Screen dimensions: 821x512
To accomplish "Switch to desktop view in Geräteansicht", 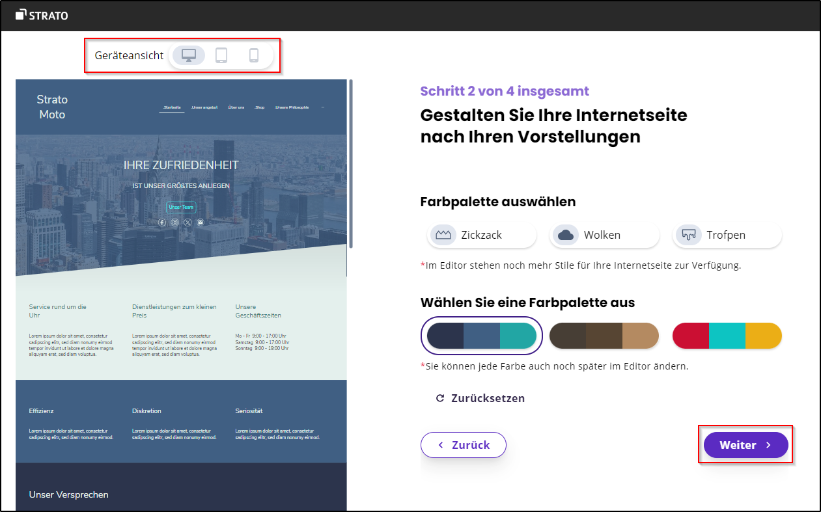I will tap(188, 55).
